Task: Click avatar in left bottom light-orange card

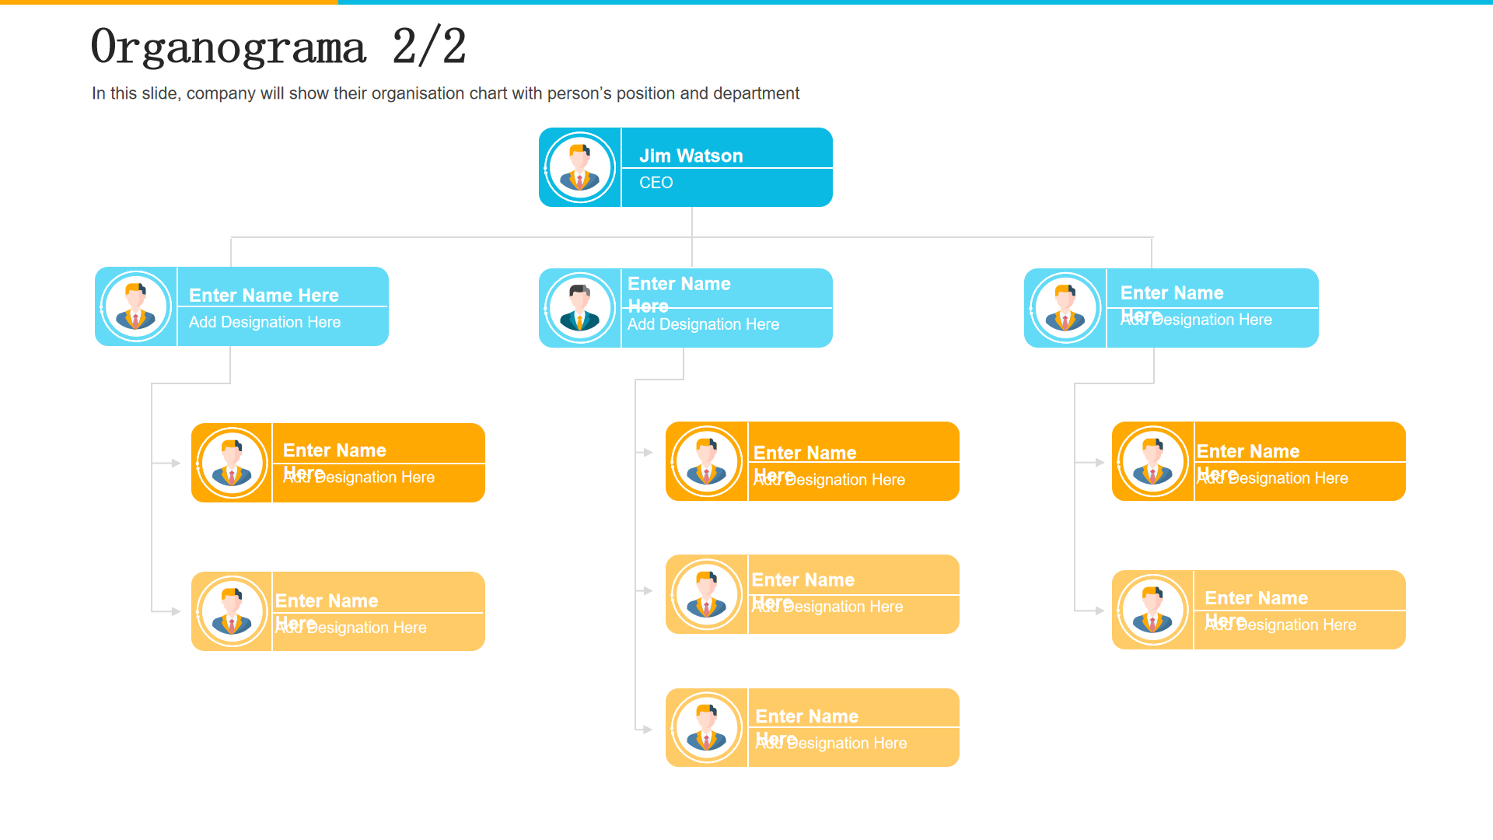Action: 232,611
